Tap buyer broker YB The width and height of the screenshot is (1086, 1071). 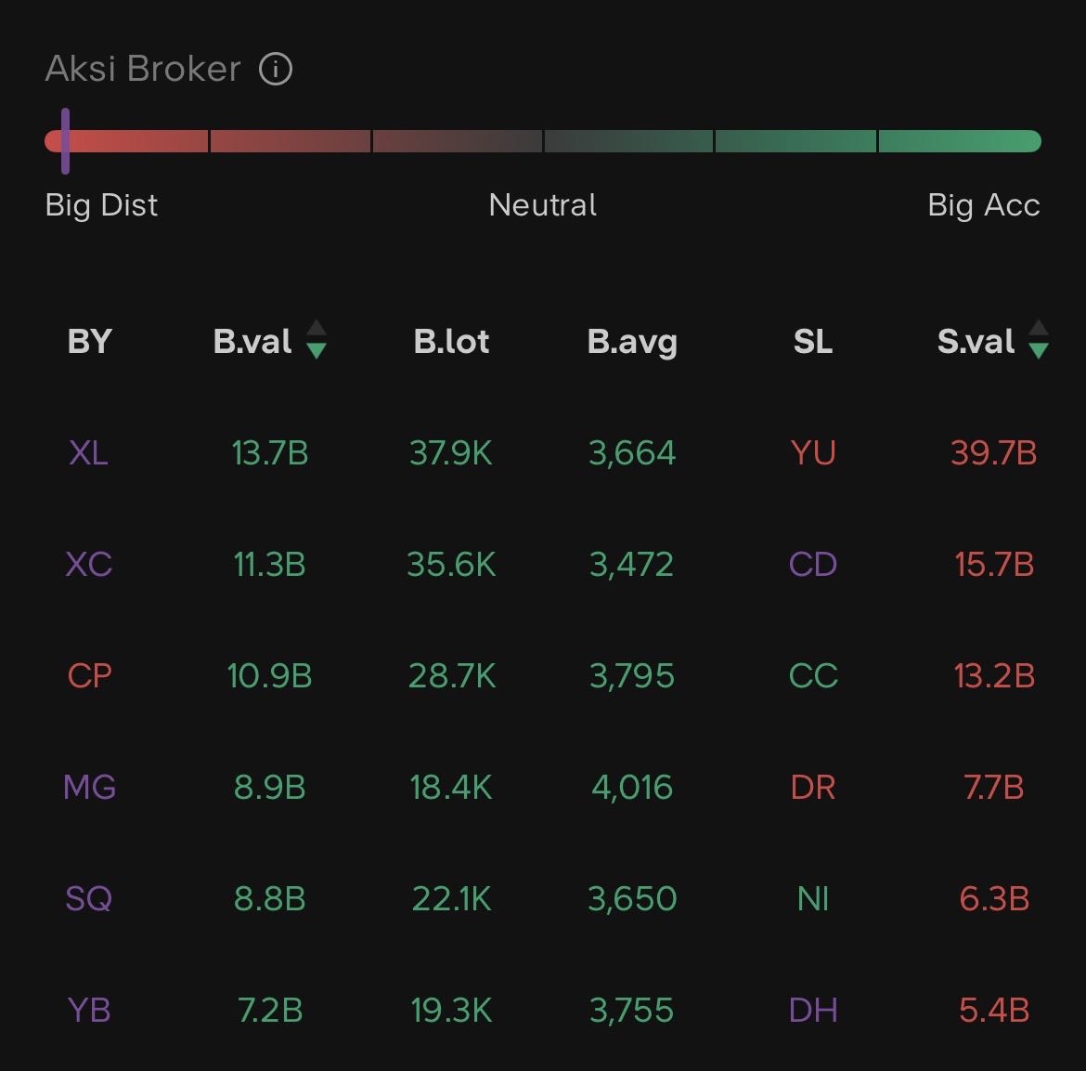89,1011
